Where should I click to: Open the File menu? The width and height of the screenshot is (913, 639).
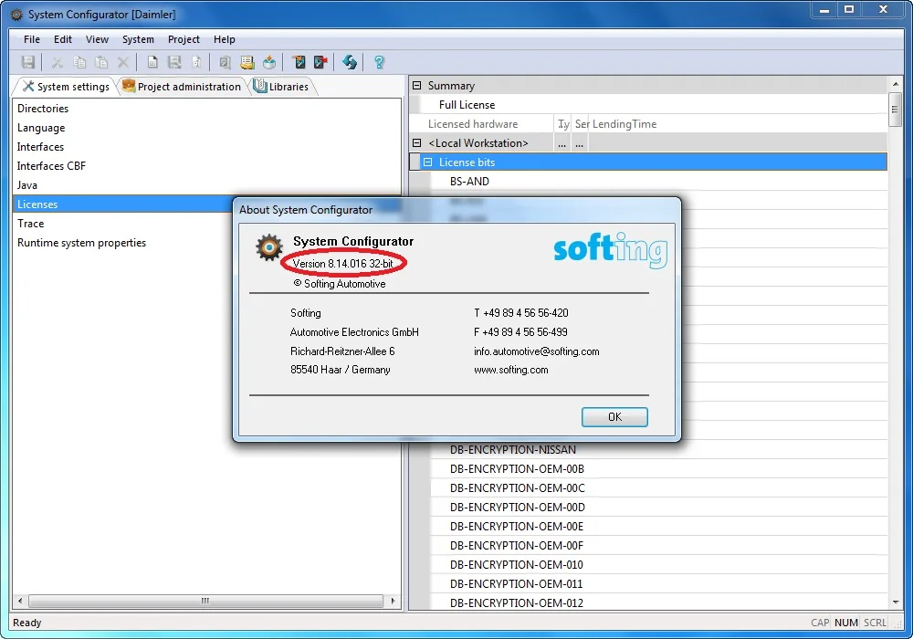pos(32,39)
